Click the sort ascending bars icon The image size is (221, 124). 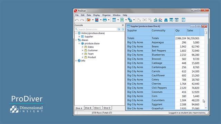click(155, 20)
